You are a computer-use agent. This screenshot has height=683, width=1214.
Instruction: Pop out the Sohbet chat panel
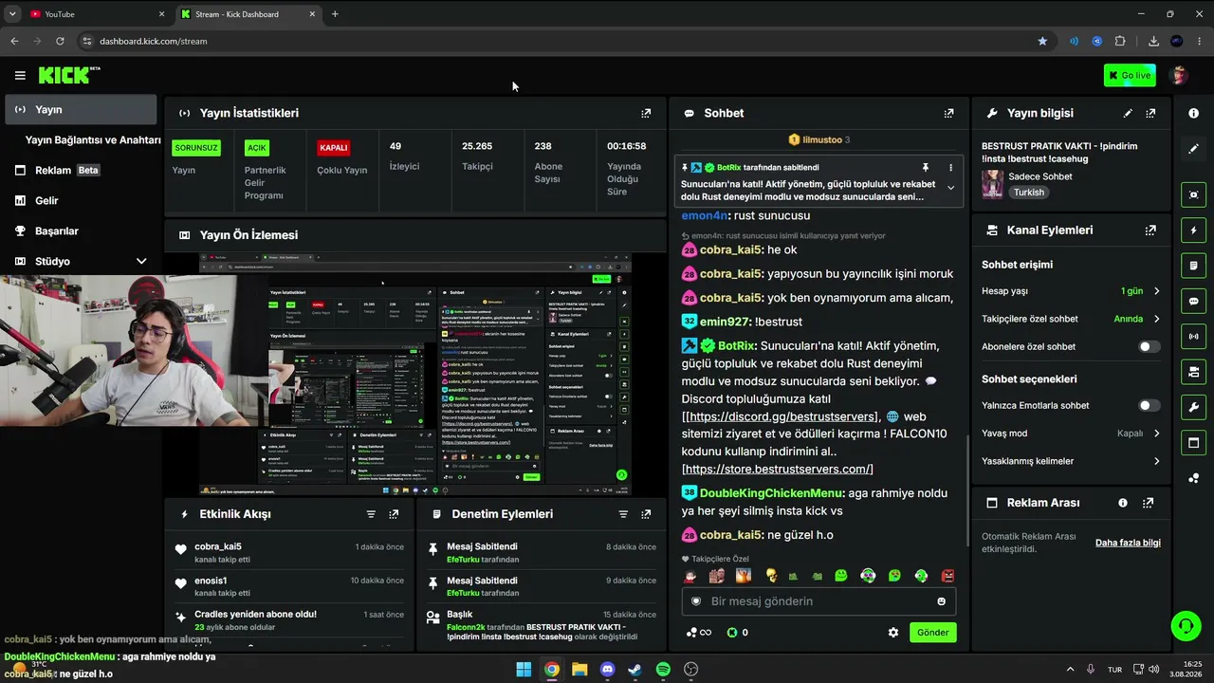pos(948,113)
